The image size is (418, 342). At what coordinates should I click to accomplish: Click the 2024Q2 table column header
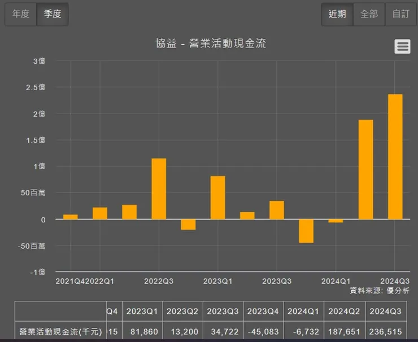[344, 312]
